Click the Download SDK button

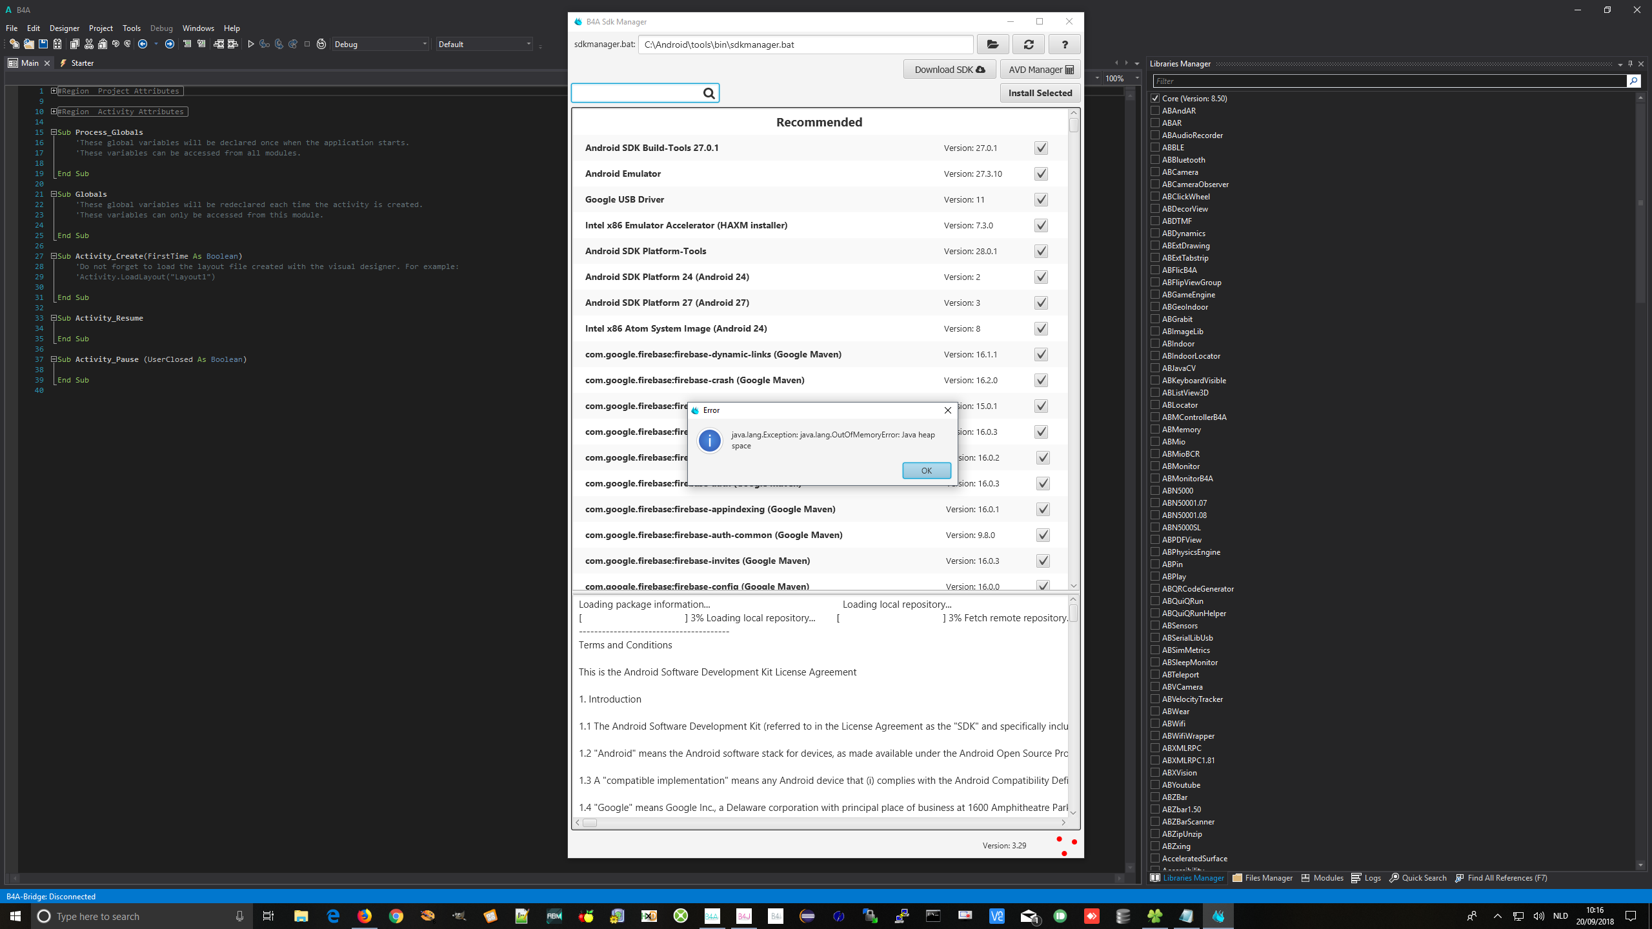click(949, 70)
